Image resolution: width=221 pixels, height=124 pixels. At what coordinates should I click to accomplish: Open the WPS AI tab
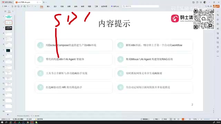[115, 7]
